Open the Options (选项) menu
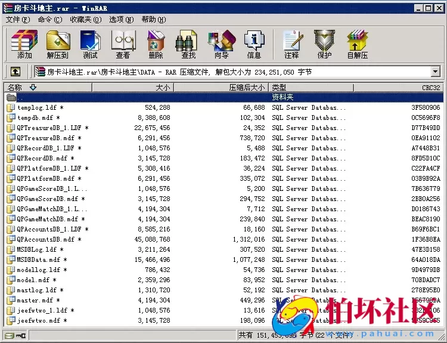 point(122,20)
